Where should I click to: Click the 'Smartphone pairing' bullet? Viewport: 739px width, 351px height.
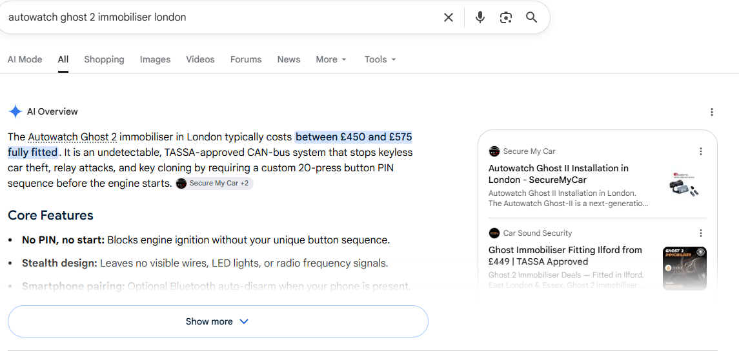[216, 286]
